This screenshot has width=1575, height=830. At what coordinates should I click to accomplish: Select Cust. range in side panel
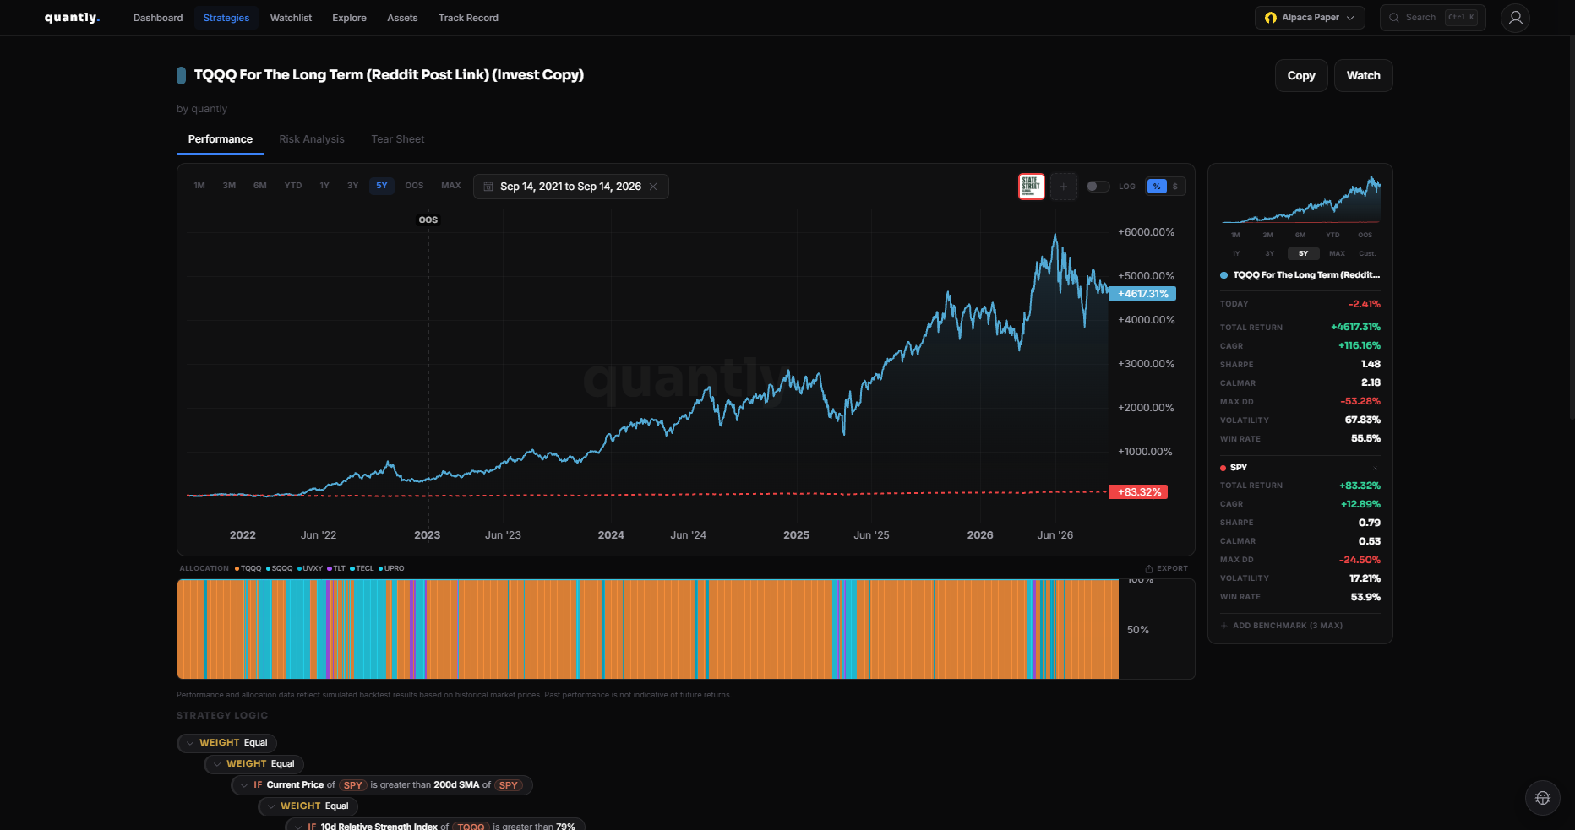[1367, 253]
